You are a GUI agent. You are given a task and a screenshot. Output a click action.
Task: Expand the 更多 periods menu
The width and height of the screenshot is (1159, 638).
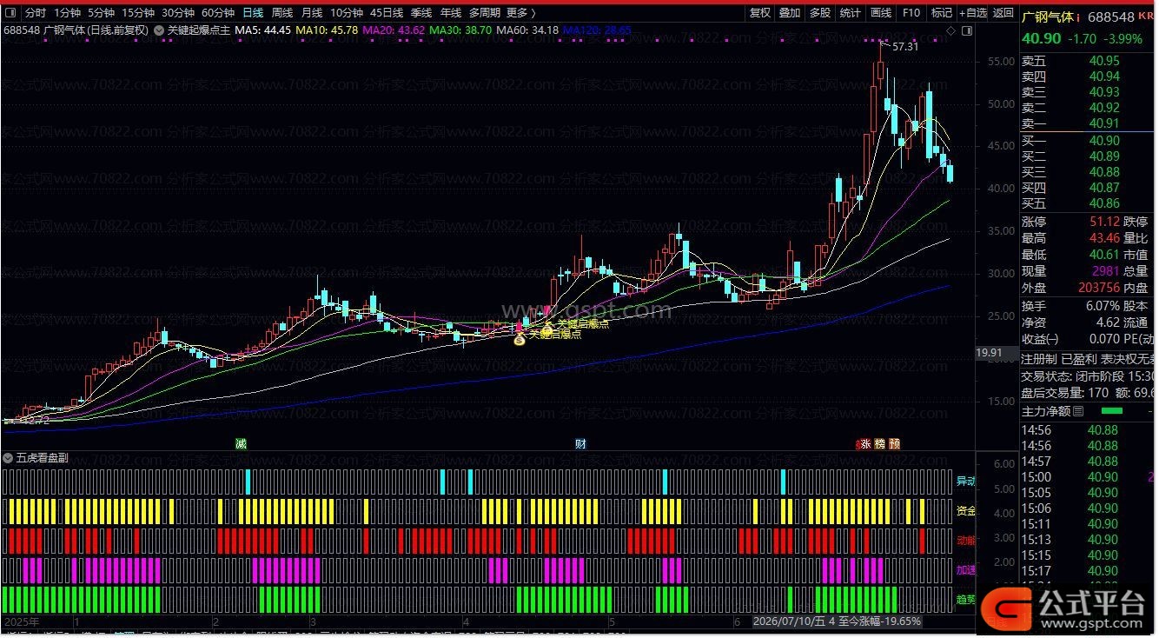point(520,13)
